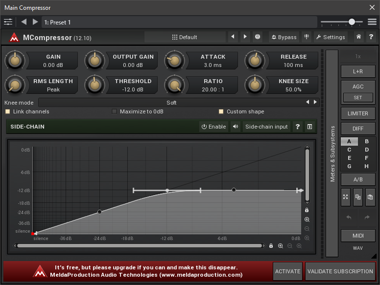Randomize settings with the dice icon

click(258, 37)
